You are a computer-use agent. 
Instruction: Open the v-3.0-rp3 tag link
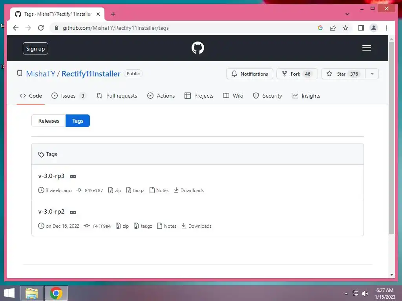pyautogui.click(x=51, y=176)
